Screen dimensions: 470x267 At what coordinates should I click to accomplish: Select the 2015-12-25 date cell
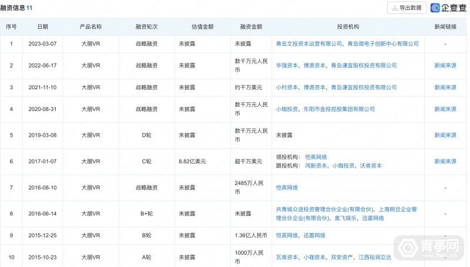(42, 235)
